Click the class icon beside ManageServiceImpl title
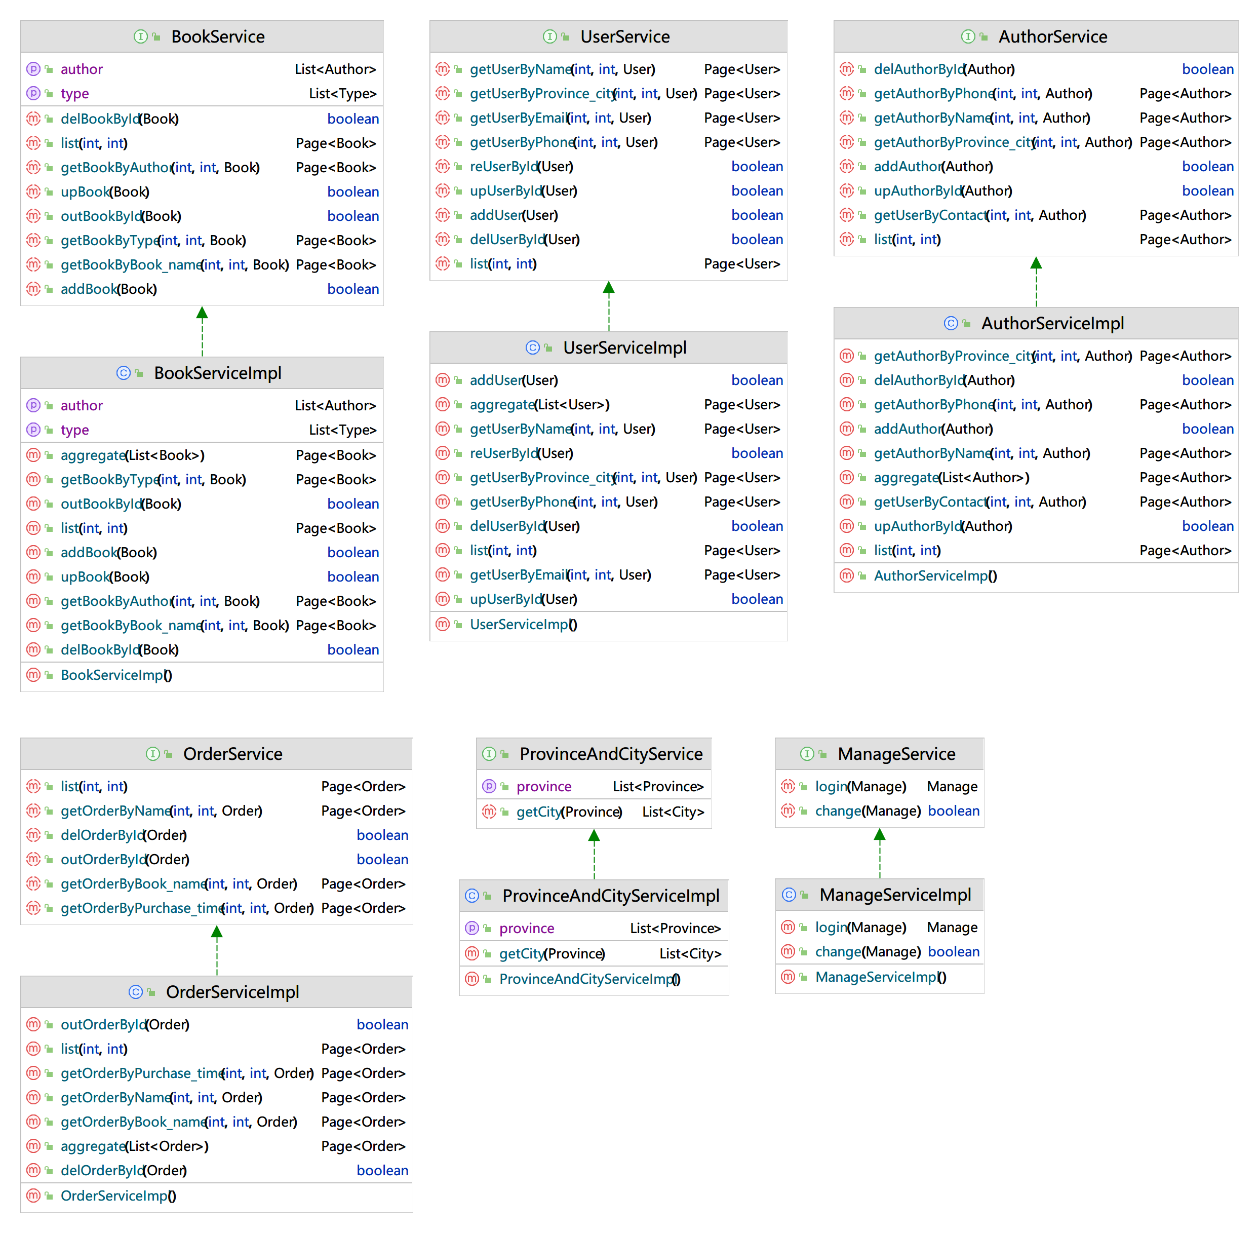 (x=789, y=895)
